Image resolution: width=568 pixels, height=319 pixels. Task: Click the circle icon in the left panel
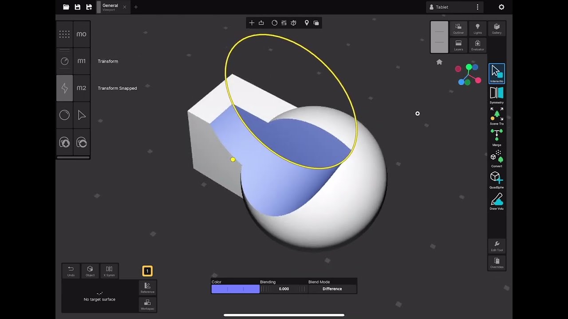[64, 115]
